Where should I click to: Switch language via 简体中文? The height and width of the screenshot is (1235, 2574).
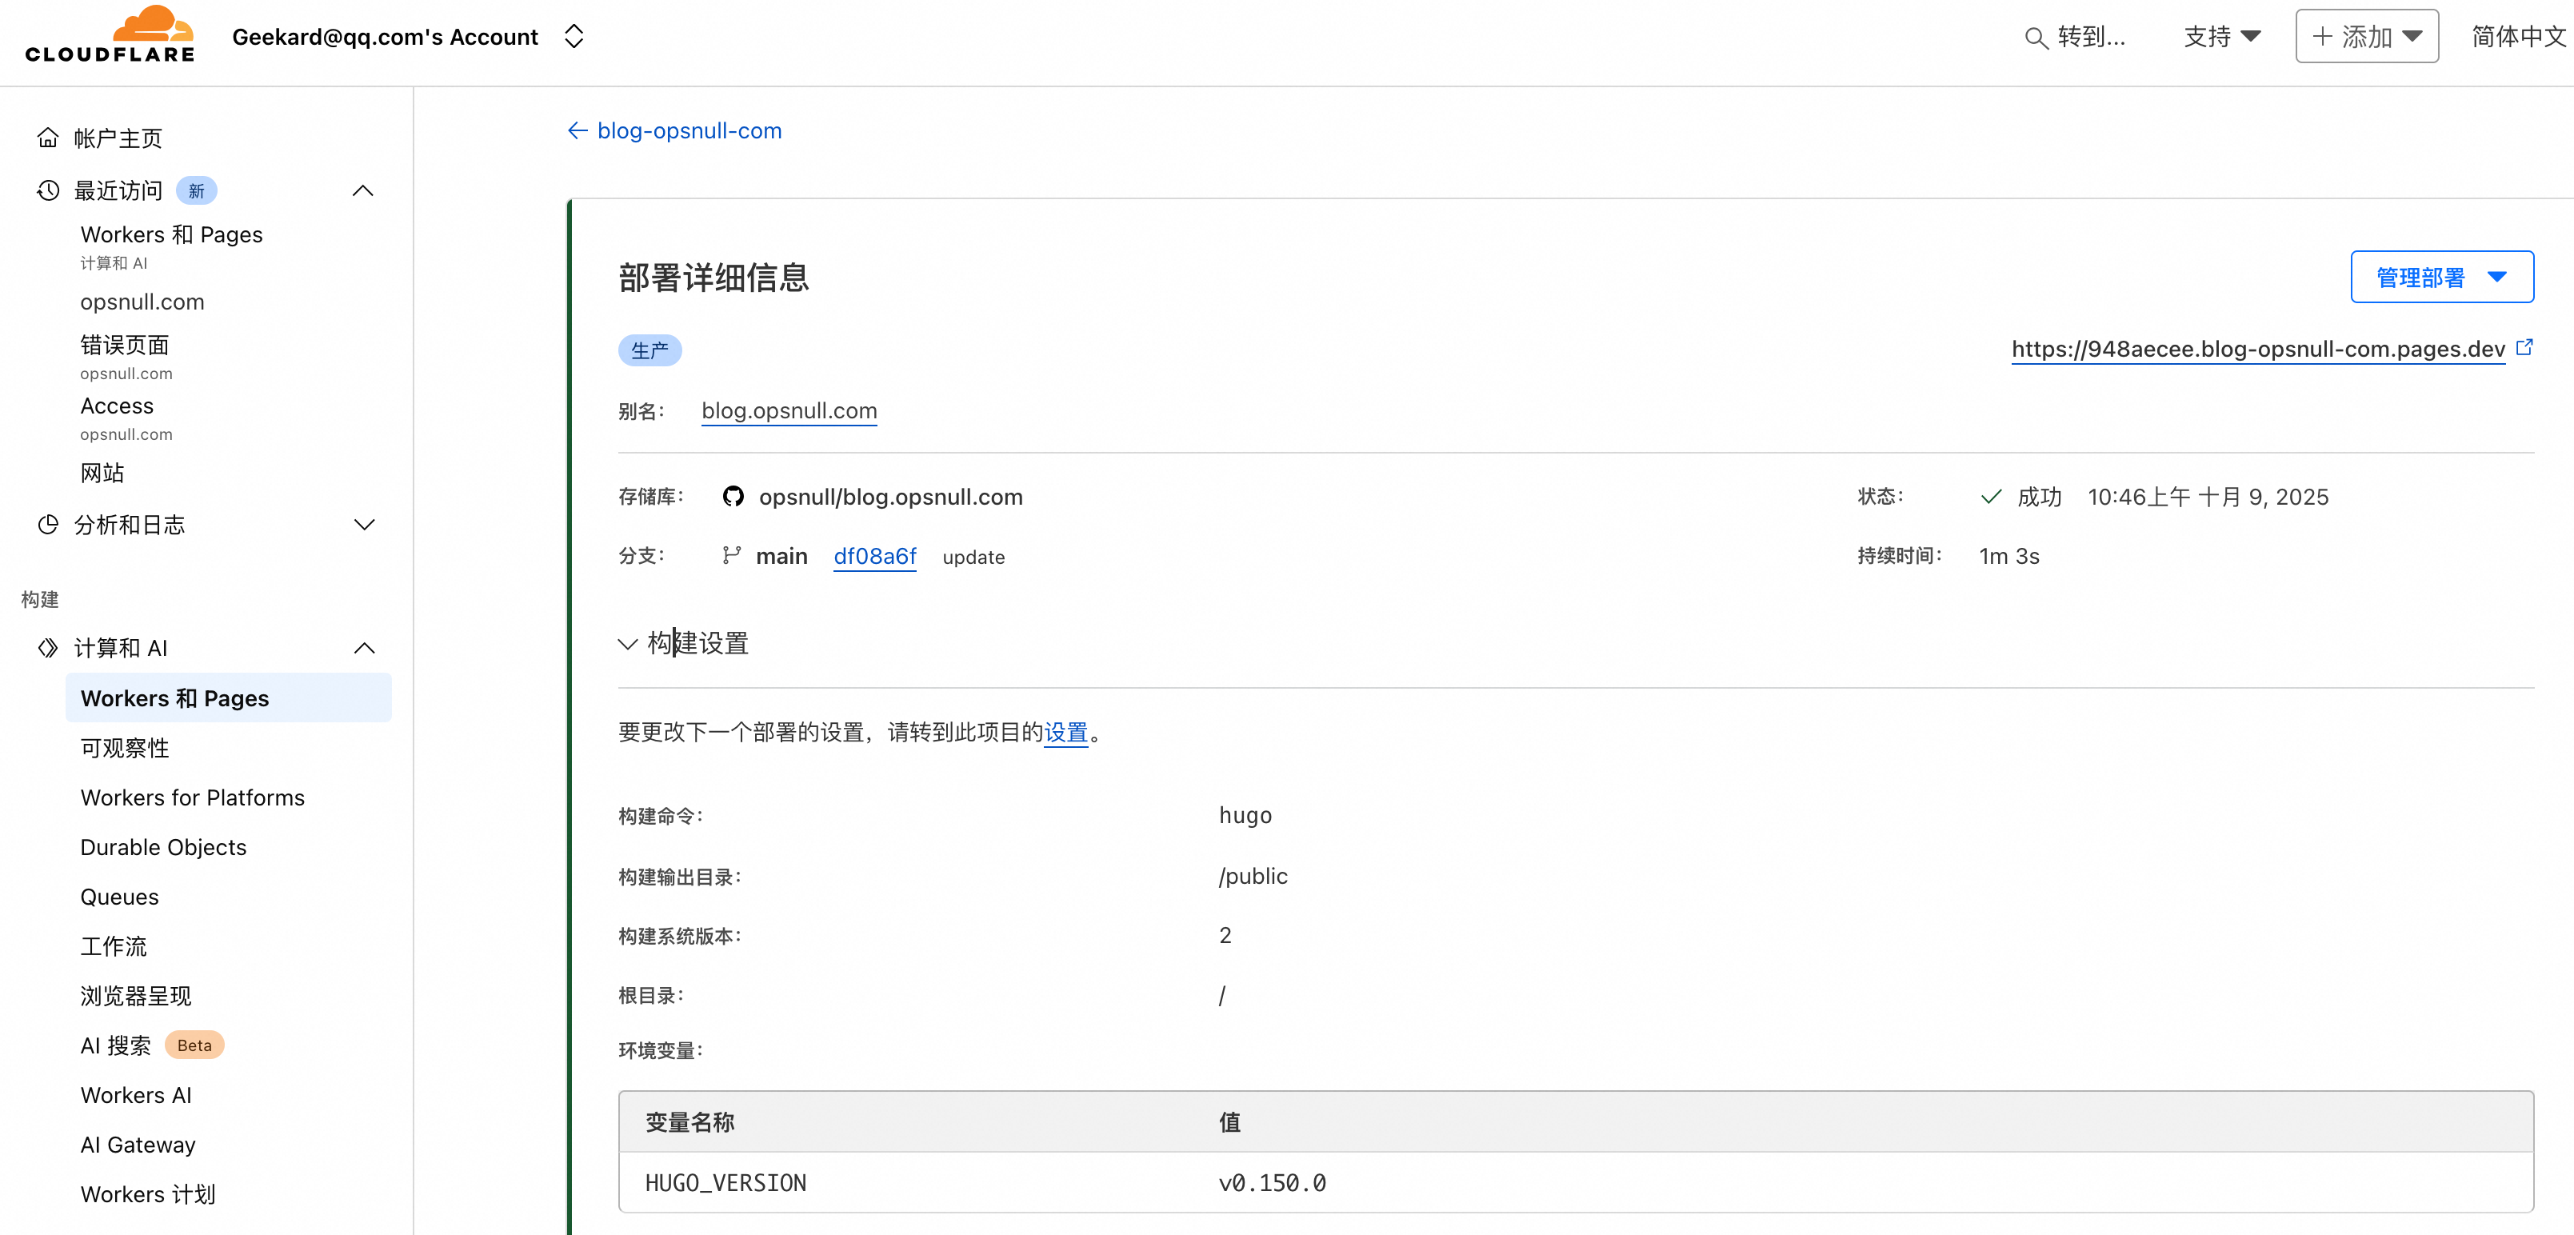coord(2518,37)
